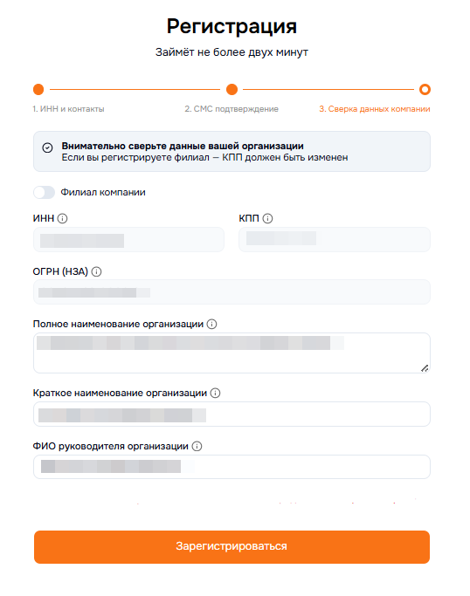This screenshot has width=470, height=596.
Task: Click the info icon next to КПП
Action: tap(267, 218)
